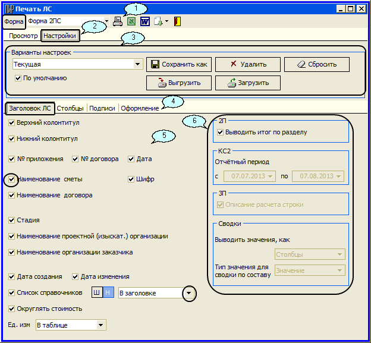Click the Сохранить как button
The height and width of the screenshot is (343, 371).
[x=179, y=64]
